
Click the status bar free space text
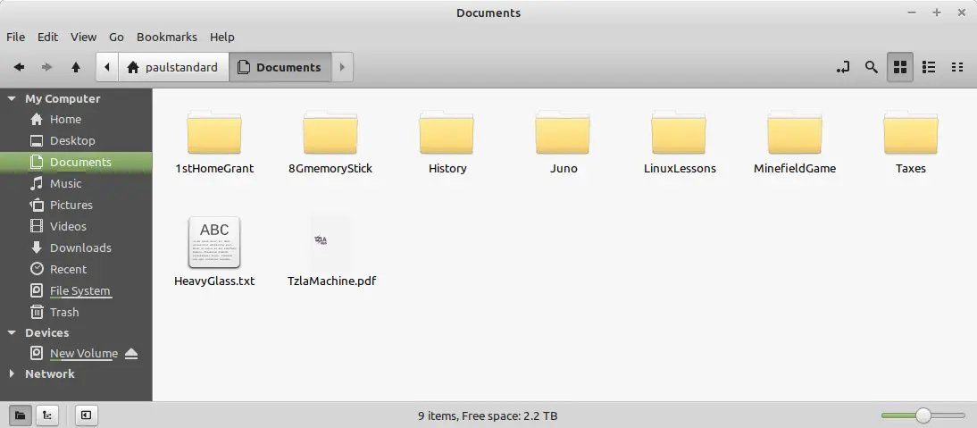click(510, 415)
